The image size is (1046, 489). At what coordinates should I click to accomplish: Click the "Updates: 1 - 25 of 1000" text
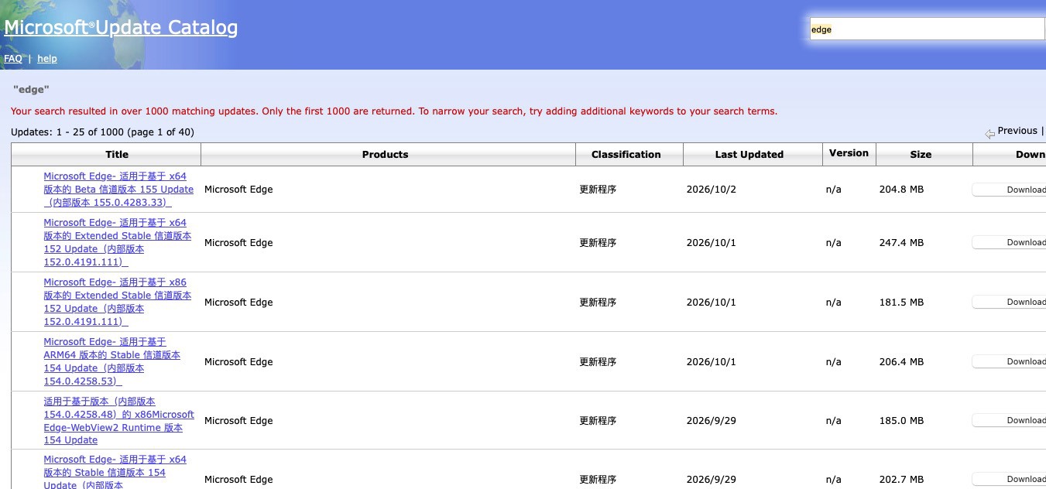point(102,132)
